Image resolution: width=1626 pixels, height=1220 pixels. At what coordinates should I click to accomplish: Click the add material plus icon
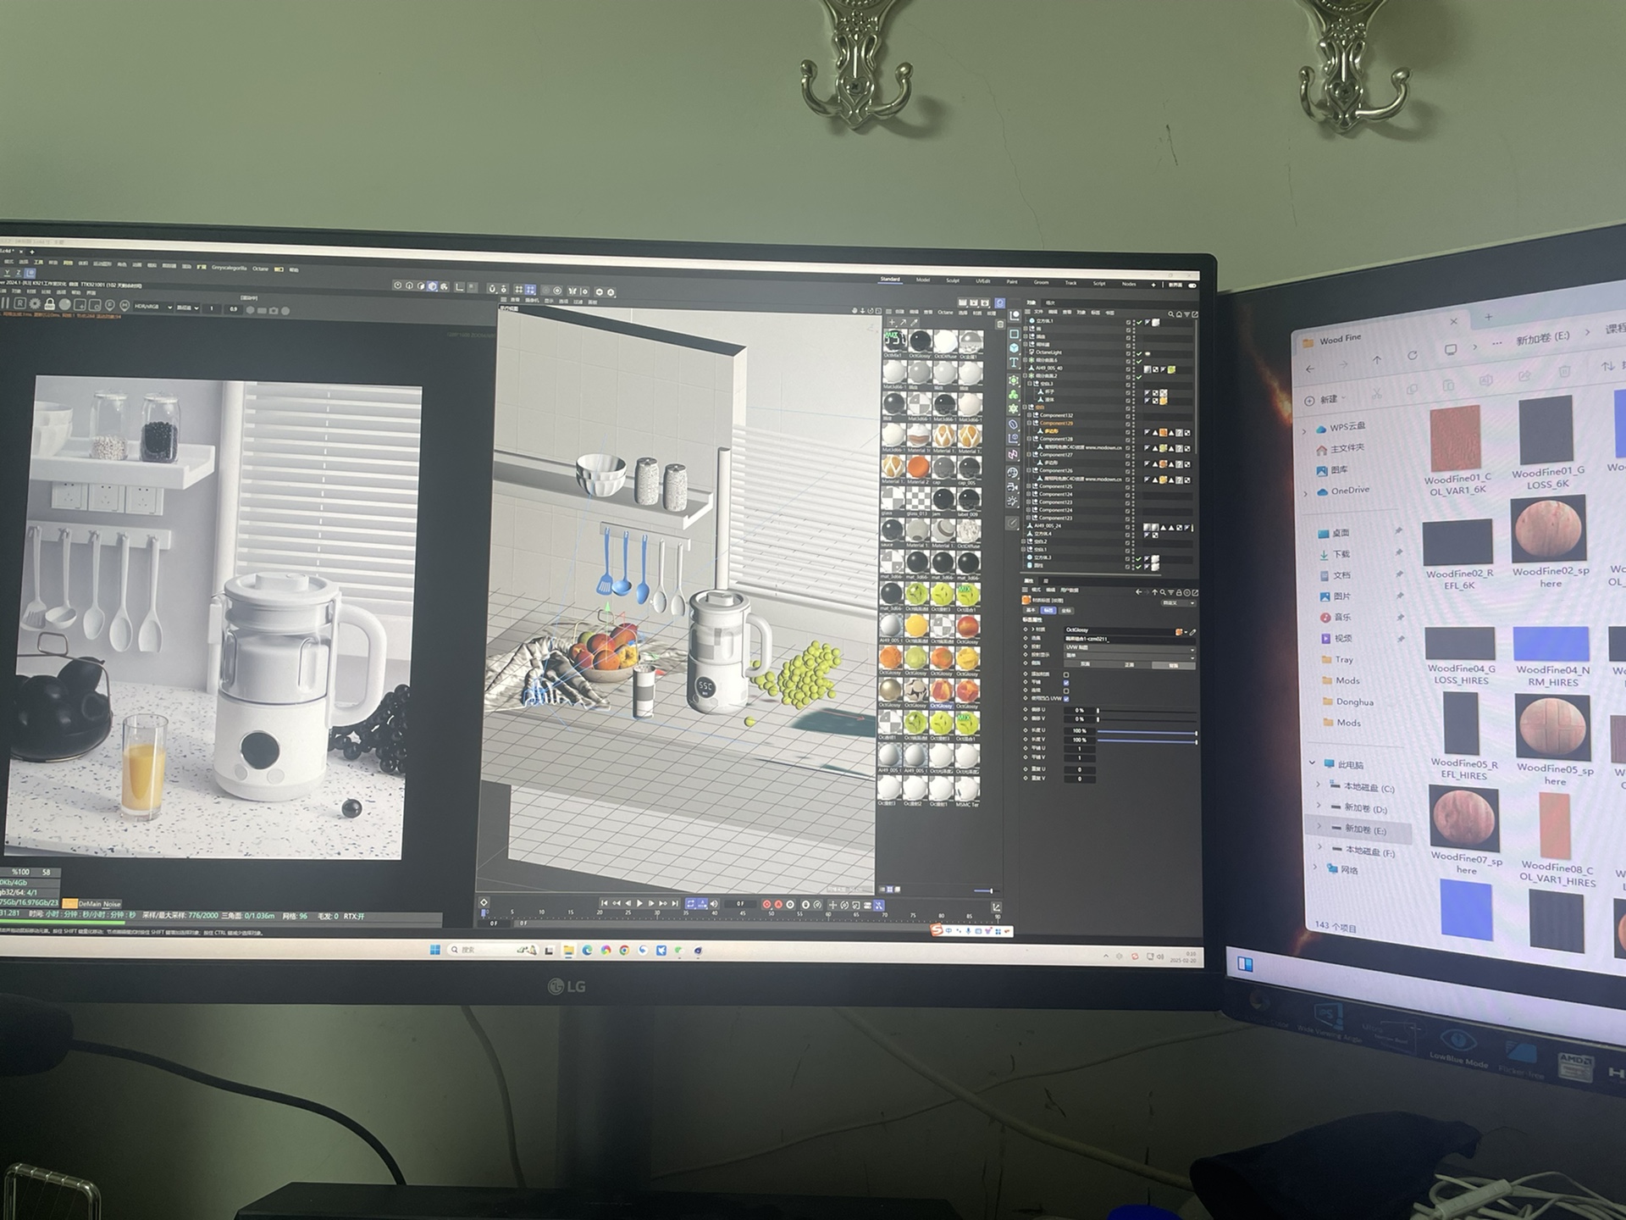(892, 322)
